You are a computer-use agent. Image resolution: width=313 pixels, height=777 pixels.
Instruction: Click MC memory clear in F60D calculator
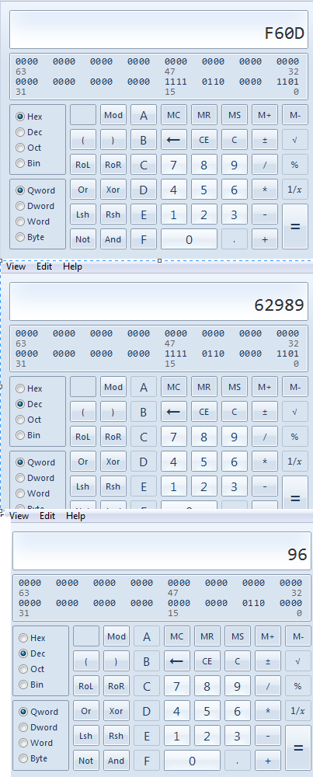pyautogui.click(x=174, y=115)
